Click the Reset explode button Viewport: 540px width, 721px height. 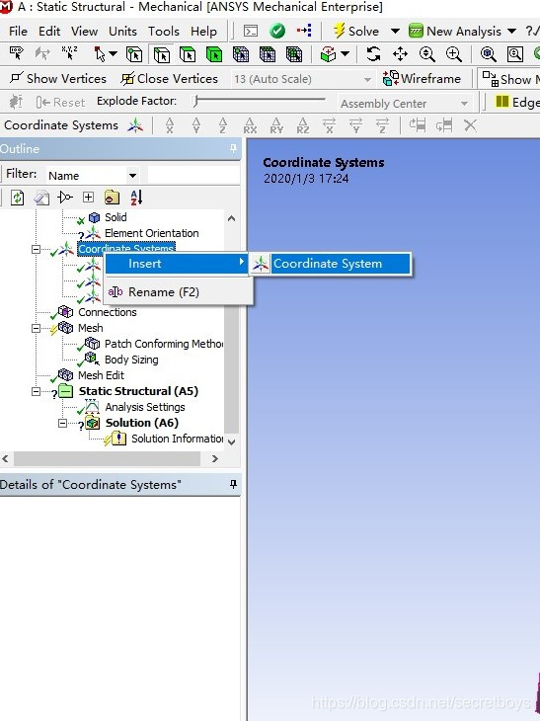tap(60, 102)
